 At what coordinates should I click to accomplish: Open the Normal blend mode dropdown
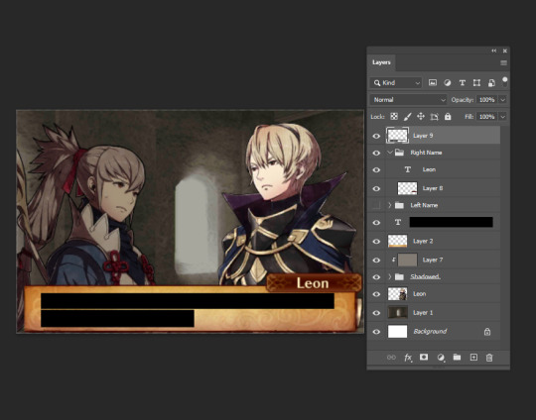click(409, 100)
